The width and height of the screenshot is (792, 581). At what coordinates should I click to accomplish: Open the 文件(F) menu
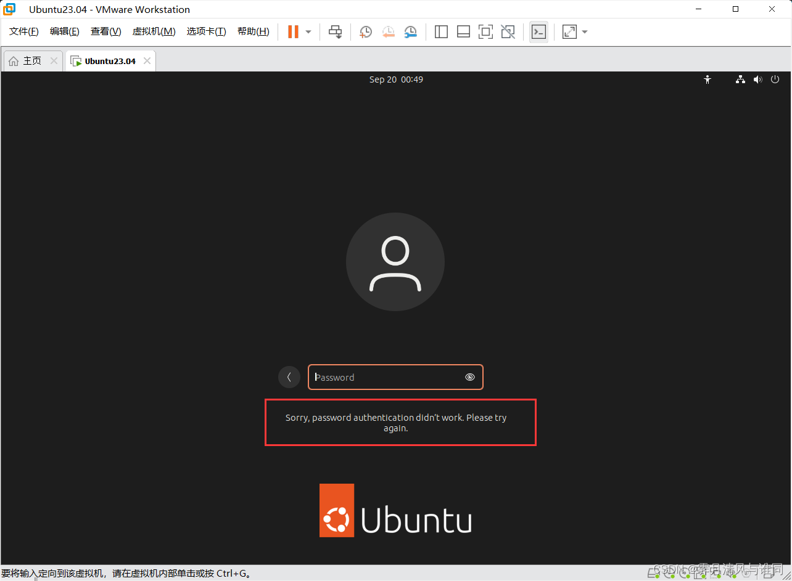24,31
